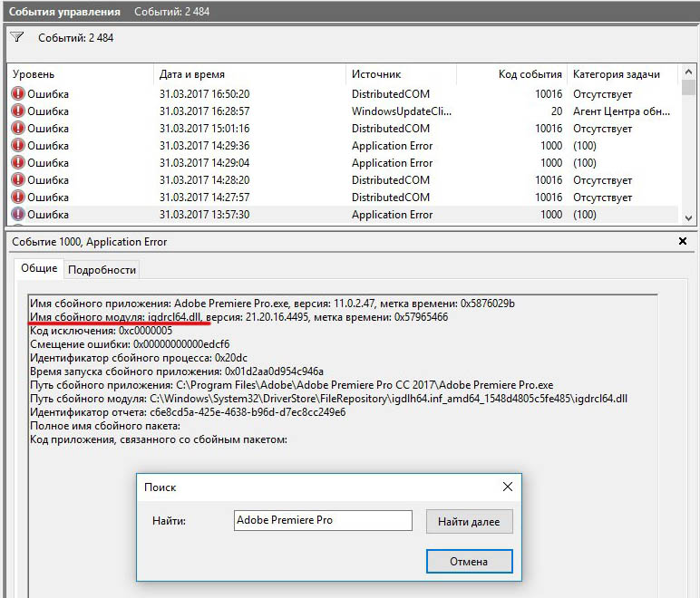The width and height of the screenshot is (700, 598).
Task: Select Application Error event at 14:29:36
Action: tap(343, 146)
